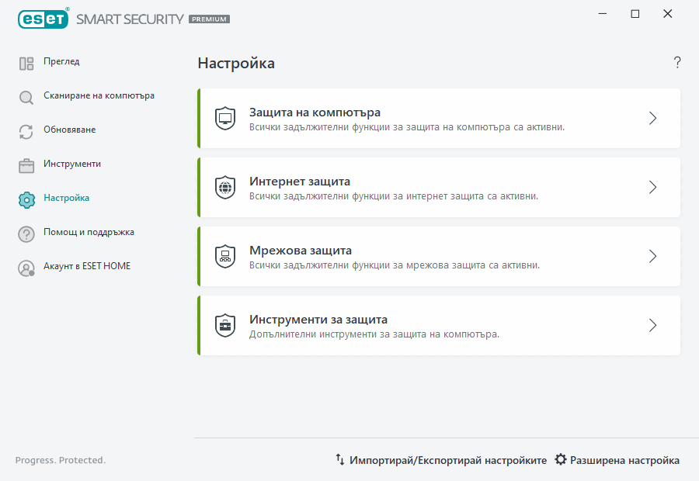Open Инструменти via the toolbox icon
Viewport: 699px width, 481px height.
point(26,164)
